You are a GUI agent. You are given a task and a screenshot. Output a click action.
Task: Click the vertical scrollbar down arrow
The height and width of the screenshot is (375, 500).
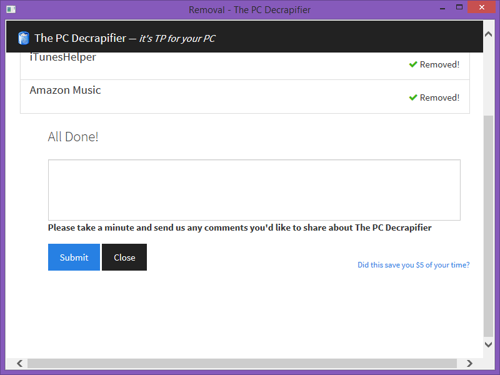pos(488,344)
